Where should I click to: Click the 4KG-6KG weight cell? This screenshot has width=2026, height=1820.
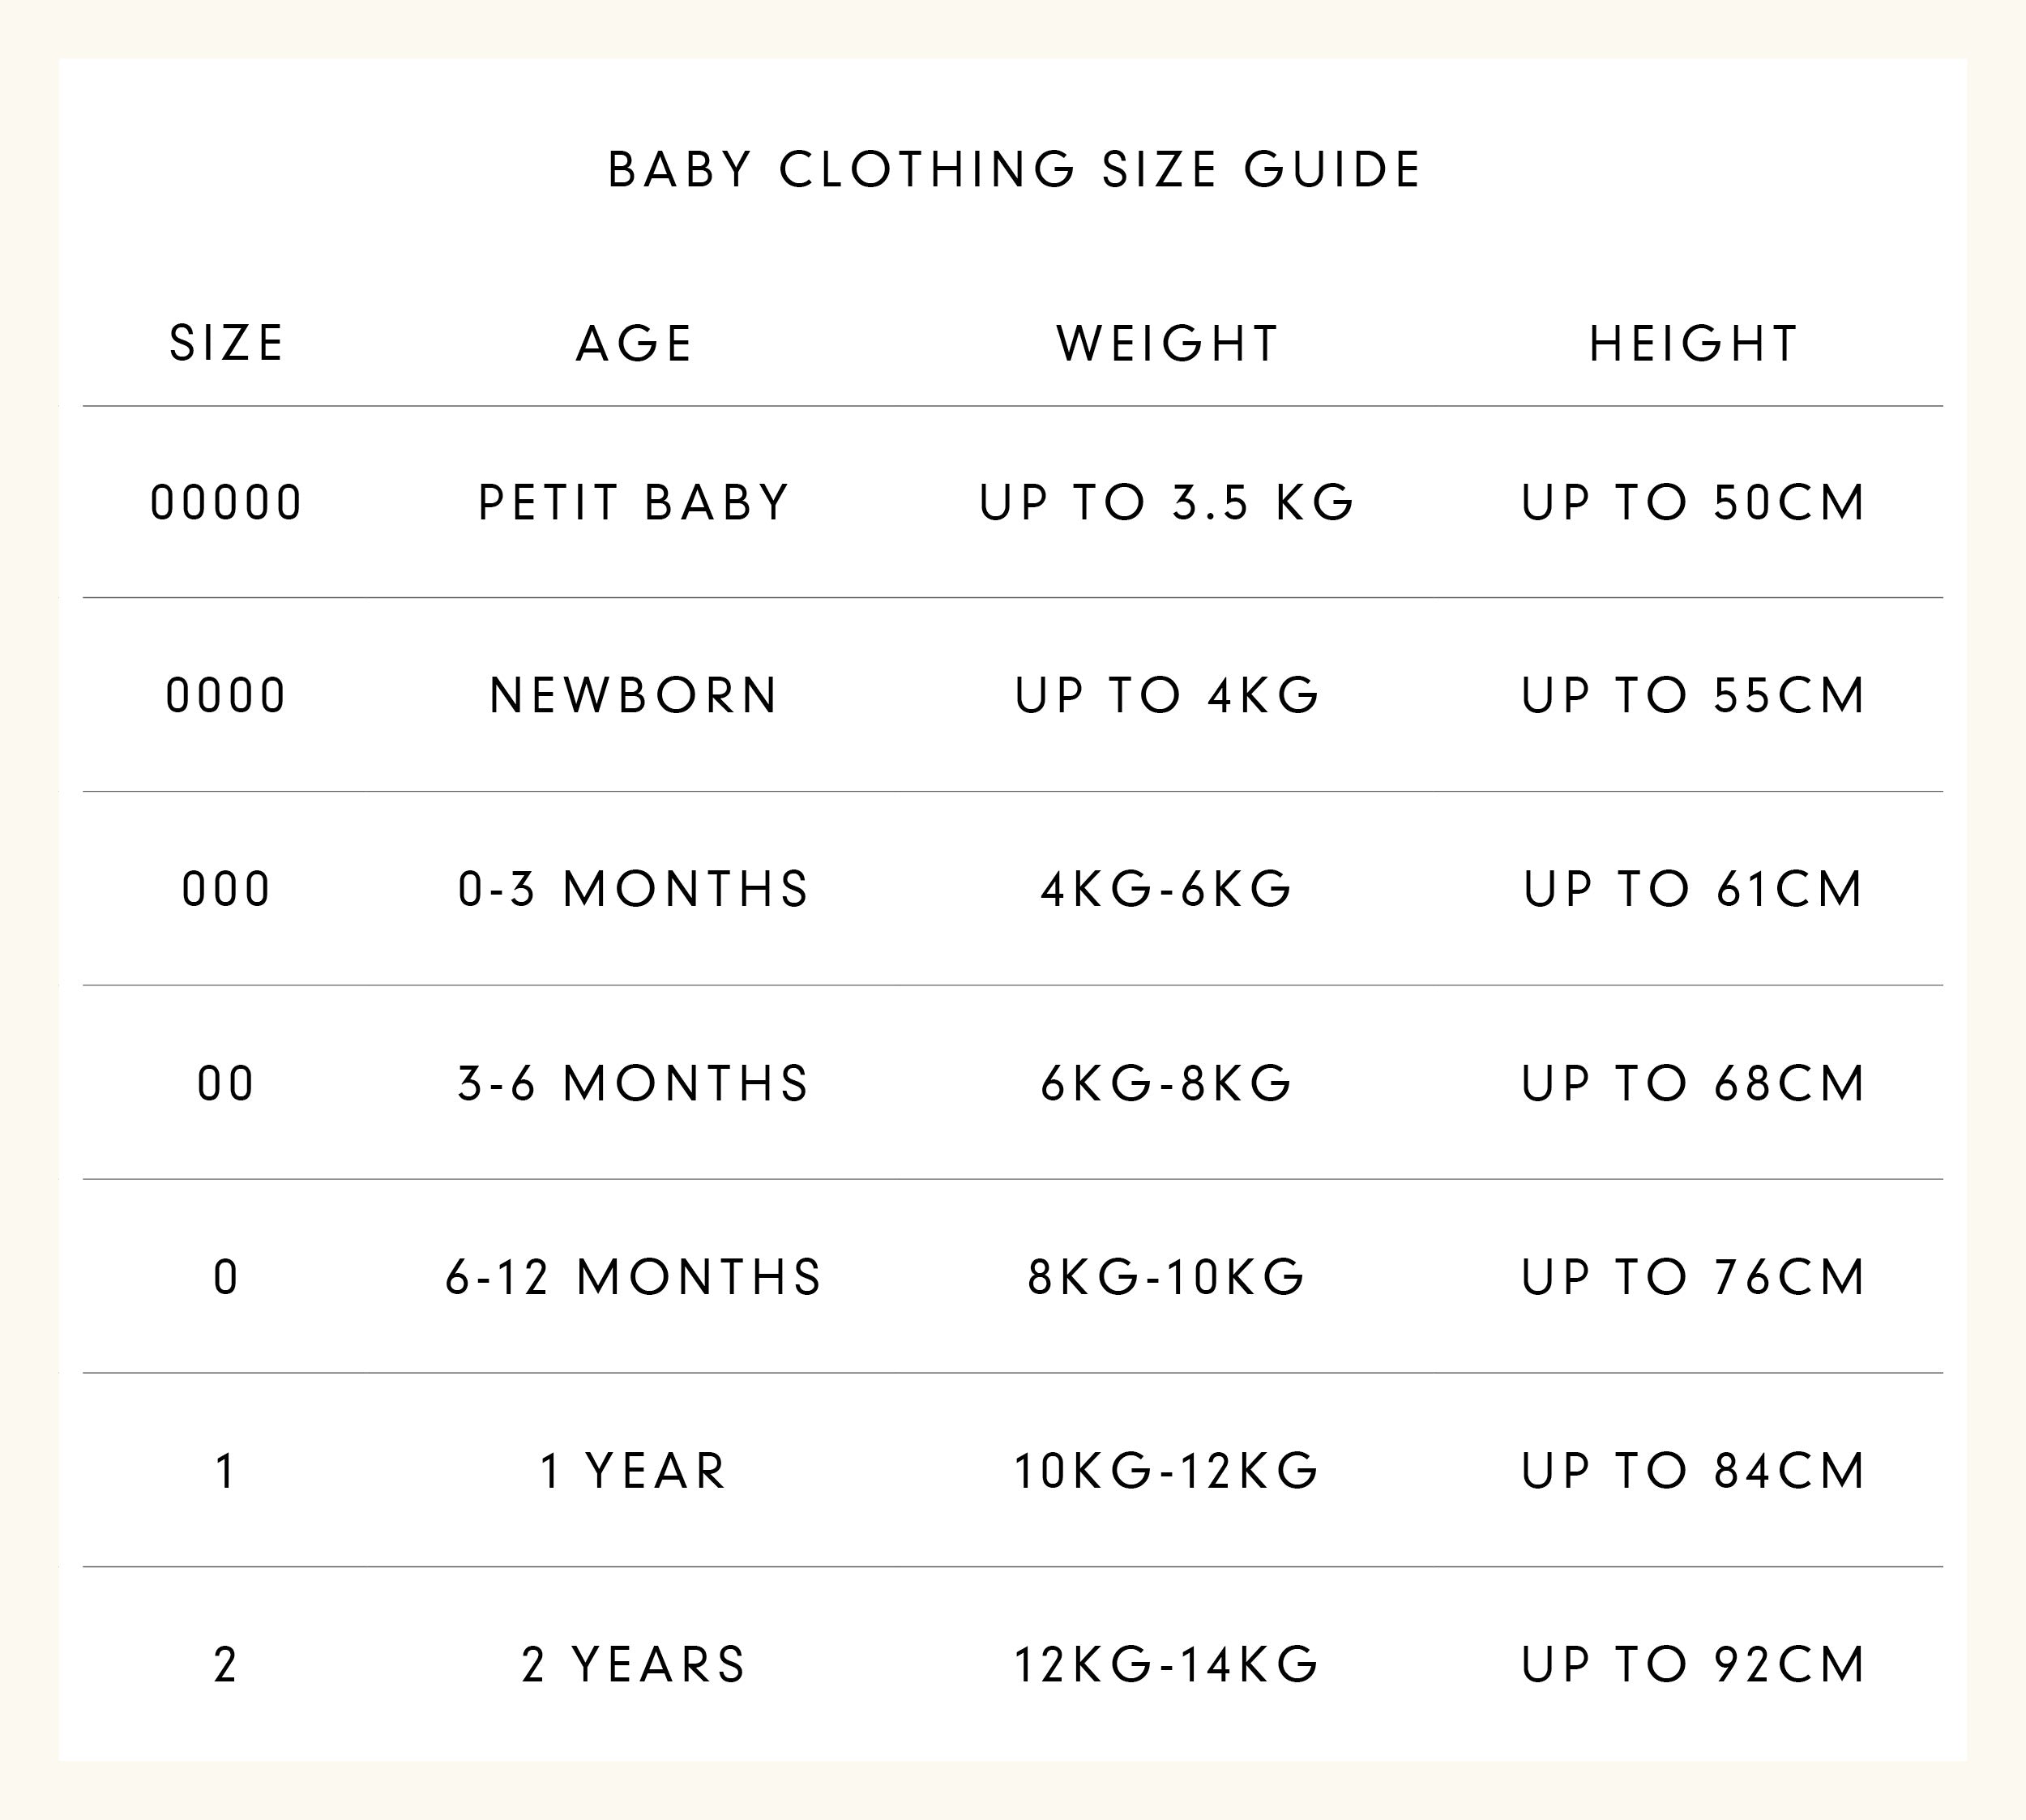(1167, 890)
